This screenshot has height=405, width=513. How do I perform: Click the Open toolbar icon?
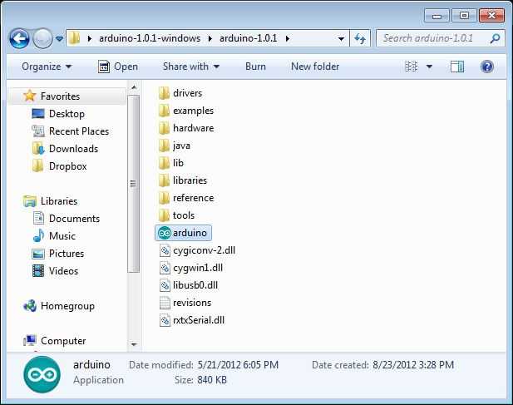coord(104,67)
